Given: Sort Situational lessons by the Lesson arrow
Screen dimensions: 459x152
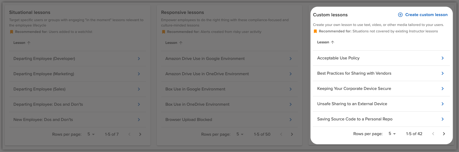Looking at the screenshot, I should coord(29,43).
